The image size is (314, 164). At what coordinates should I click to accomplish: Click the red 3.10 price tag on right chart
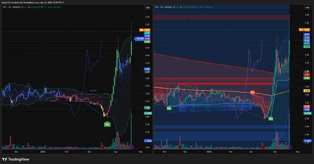pos(307,106)
